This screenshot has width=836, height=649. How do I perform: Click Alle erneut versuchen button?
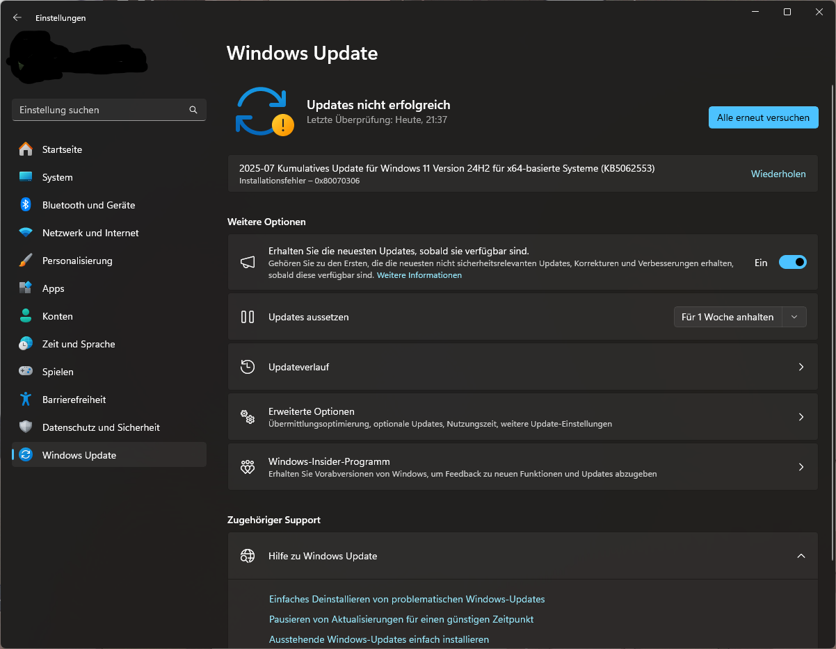click(763, 117)
